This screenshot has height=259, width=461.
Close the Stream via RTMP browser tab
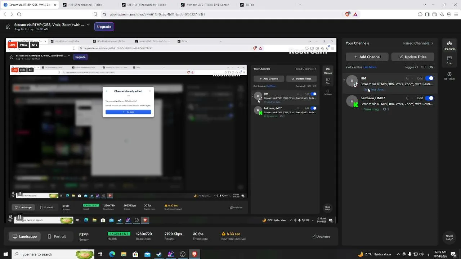(55, 5)
